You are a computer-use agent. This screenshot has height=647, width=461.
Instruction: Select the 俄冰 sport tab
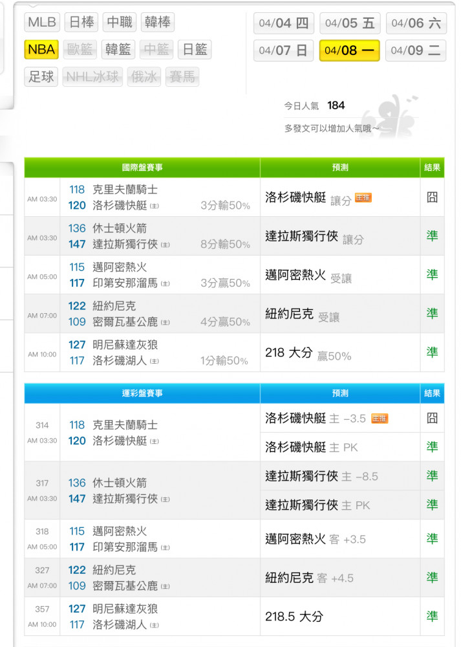pos(144,77)
